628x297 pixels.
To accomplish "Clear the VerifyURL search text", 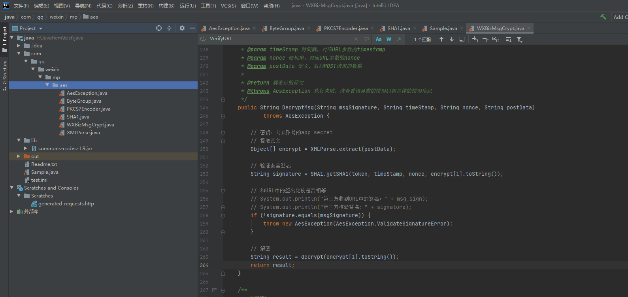I will (356, 39).
